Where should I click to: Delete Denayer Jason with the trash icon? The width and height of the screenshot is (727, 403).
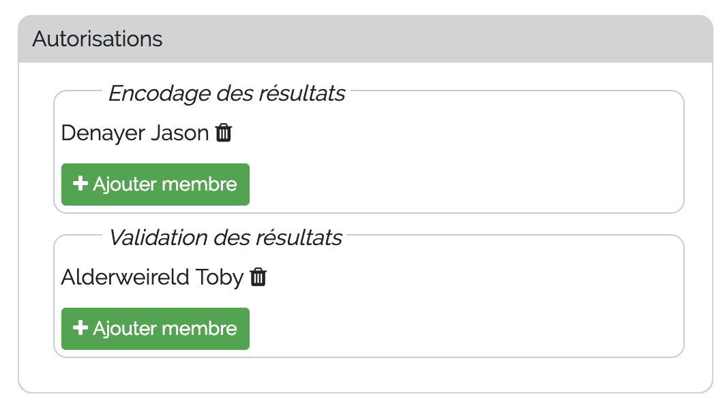click(x=224, y=133)
